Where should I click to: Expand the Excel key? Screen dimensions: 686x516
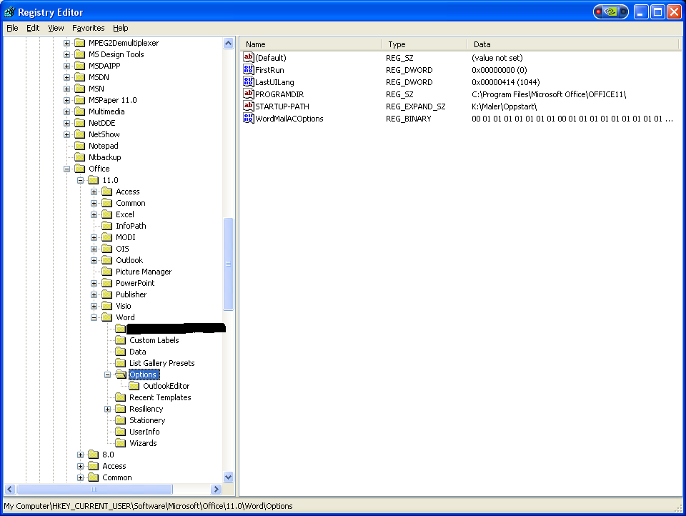coord(94,214)
